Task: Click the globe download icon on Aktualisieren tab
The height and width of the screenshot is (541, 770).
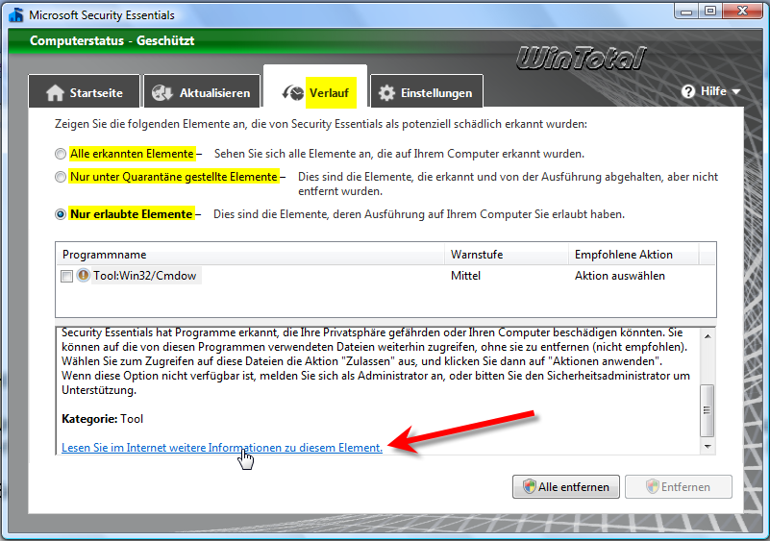Action: (x=162, y=93)
